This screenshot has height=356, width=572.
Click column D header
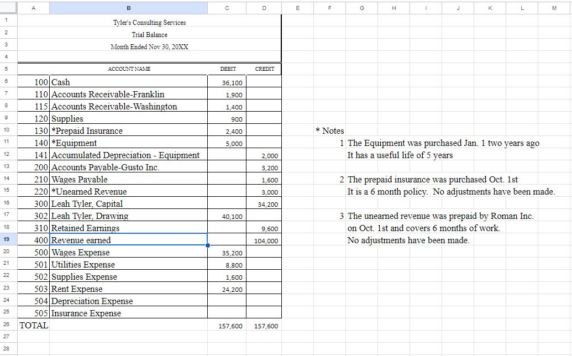coord(264,8)
